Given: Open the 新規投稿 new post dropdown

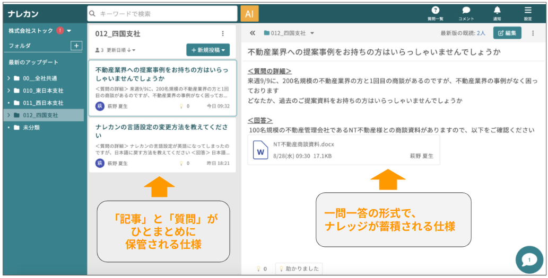Looking at the screenshot, I should (208, 50).
